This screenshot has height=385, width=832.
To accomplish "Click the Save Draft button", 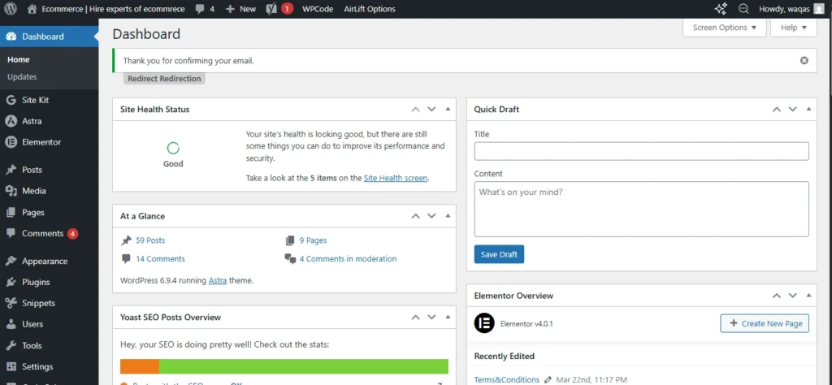I will (x=500, y=254).
